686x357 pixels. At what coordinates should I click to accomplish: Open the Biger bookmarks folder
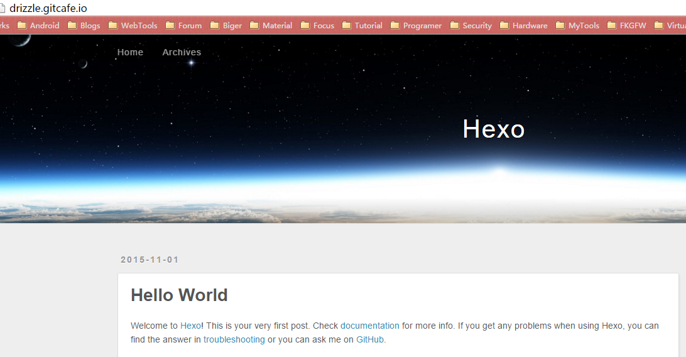point(226,25)
